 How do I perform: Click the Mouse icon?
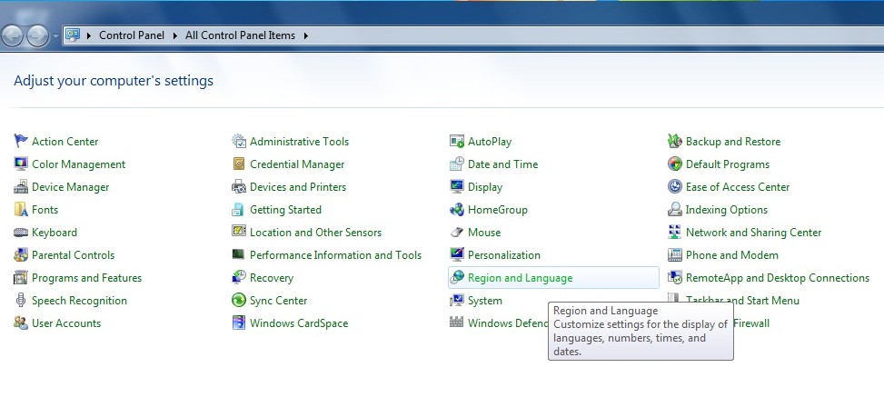457,233
